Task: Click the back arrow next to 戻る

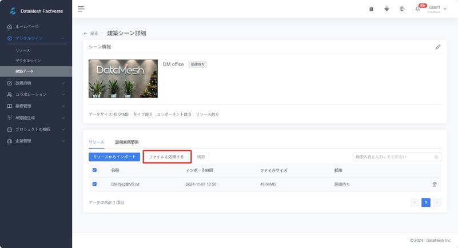Action: click(85, 34)
